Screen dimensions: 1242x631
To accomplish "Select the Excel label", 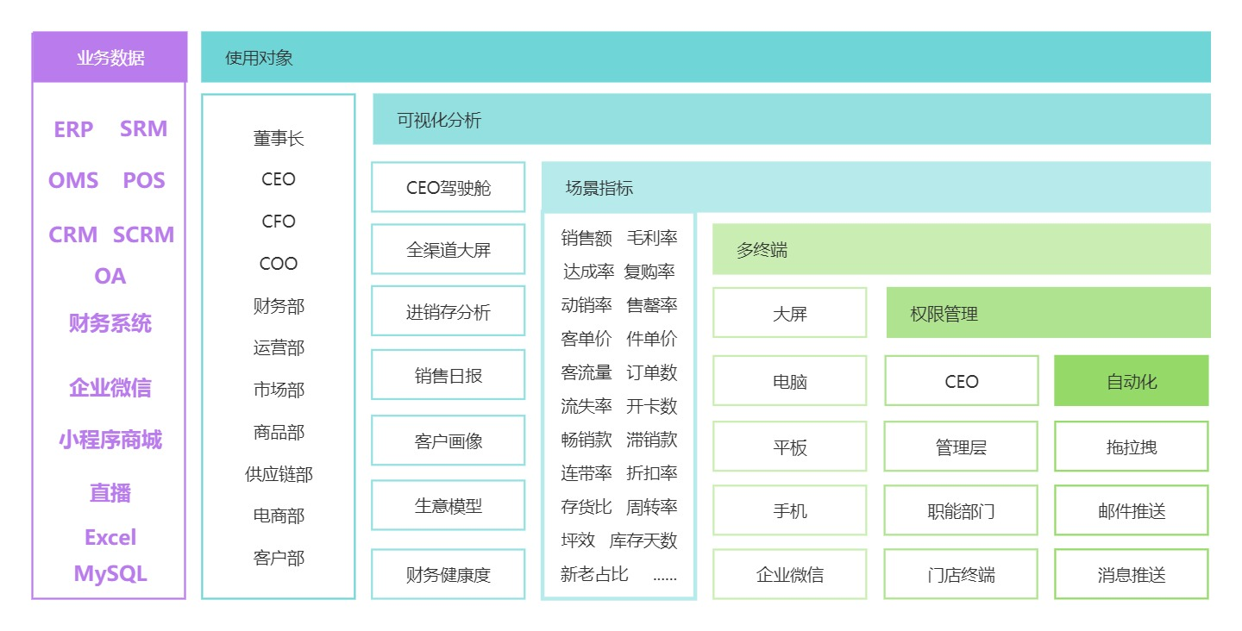I will point(110,538).
